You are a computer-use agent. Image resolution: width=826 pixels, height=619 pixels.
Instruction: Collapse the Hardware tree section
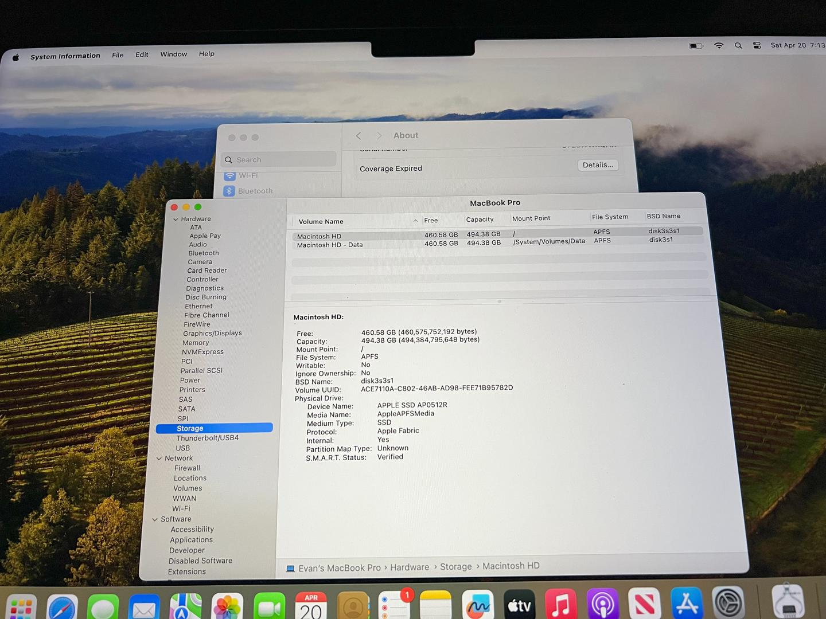coord(176,219)
